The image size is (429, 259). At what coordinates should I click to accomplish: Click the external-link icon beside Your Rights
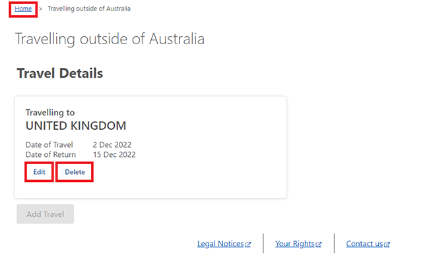coord(319,245)
